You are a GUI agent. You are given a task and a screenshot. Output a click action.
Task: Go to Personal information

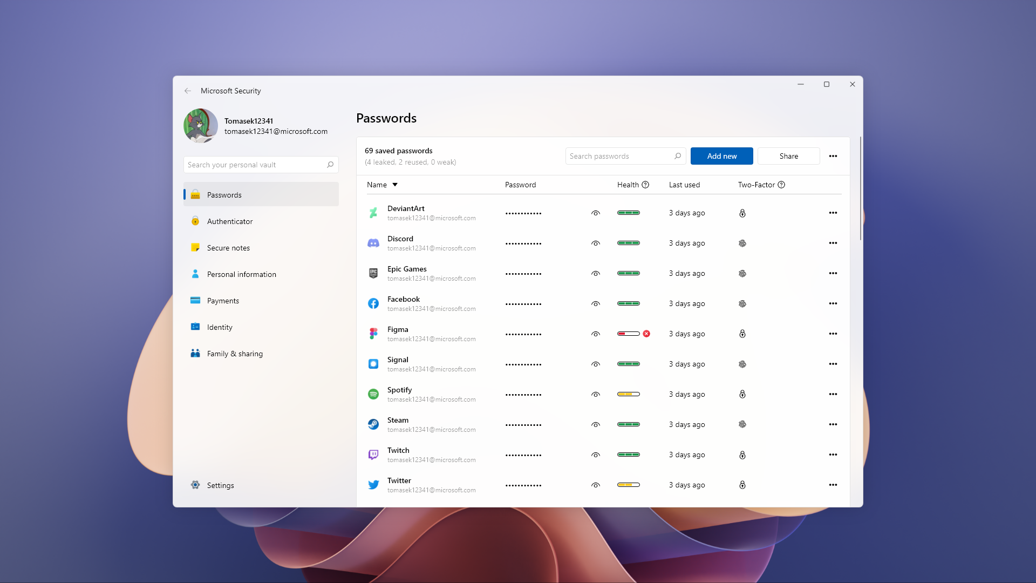tap(261, 274)
